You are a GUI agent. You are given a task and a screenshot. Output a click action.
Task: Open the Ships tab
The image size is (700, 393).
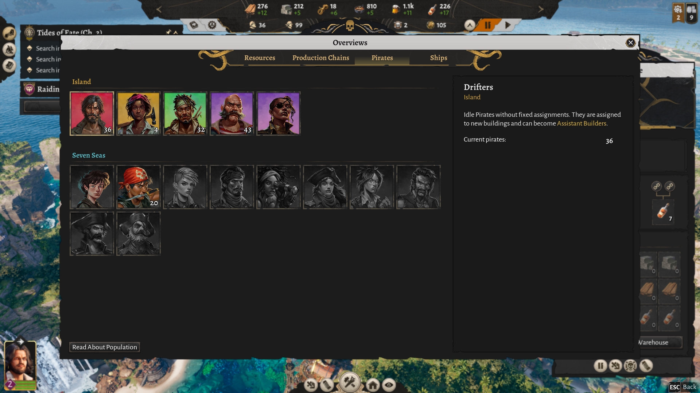coord(439,58)
